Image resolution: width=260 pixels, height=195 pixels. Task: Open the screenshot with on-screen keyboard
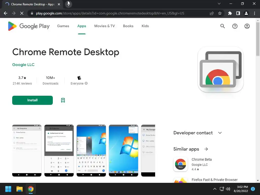click(91, 151)
